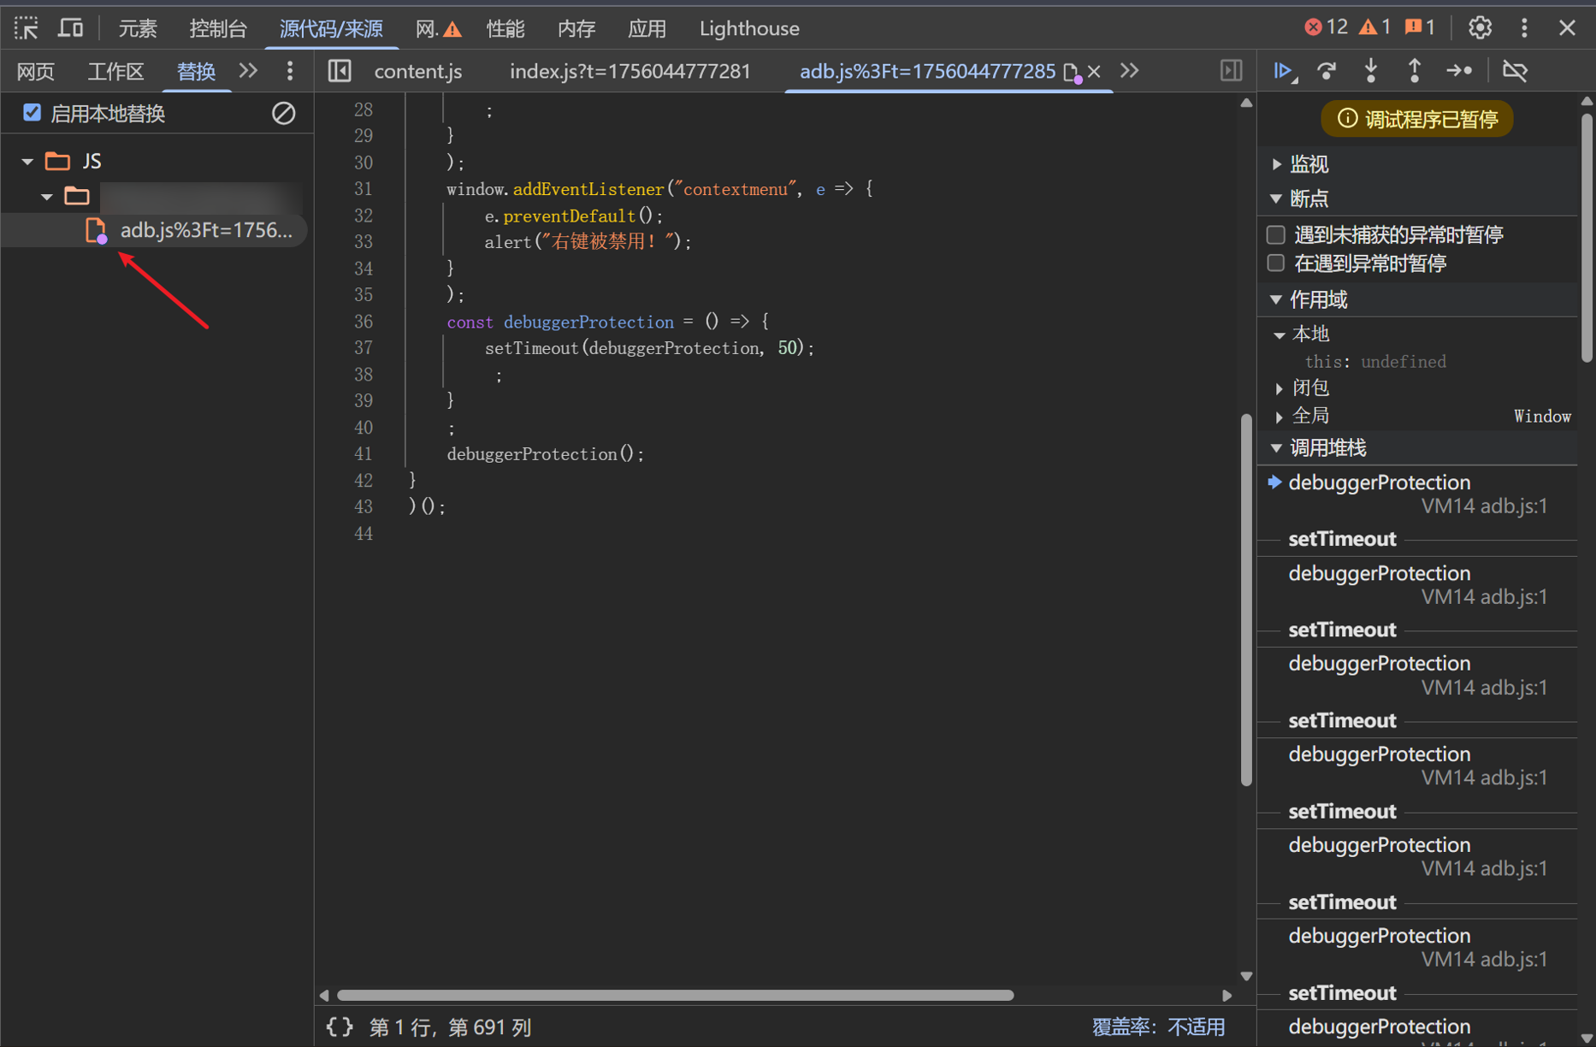Screen dimensions: 1596x1047
Task: Enable 遇到未捕获的异常时暂停 checkbox
Action: 1276,234
